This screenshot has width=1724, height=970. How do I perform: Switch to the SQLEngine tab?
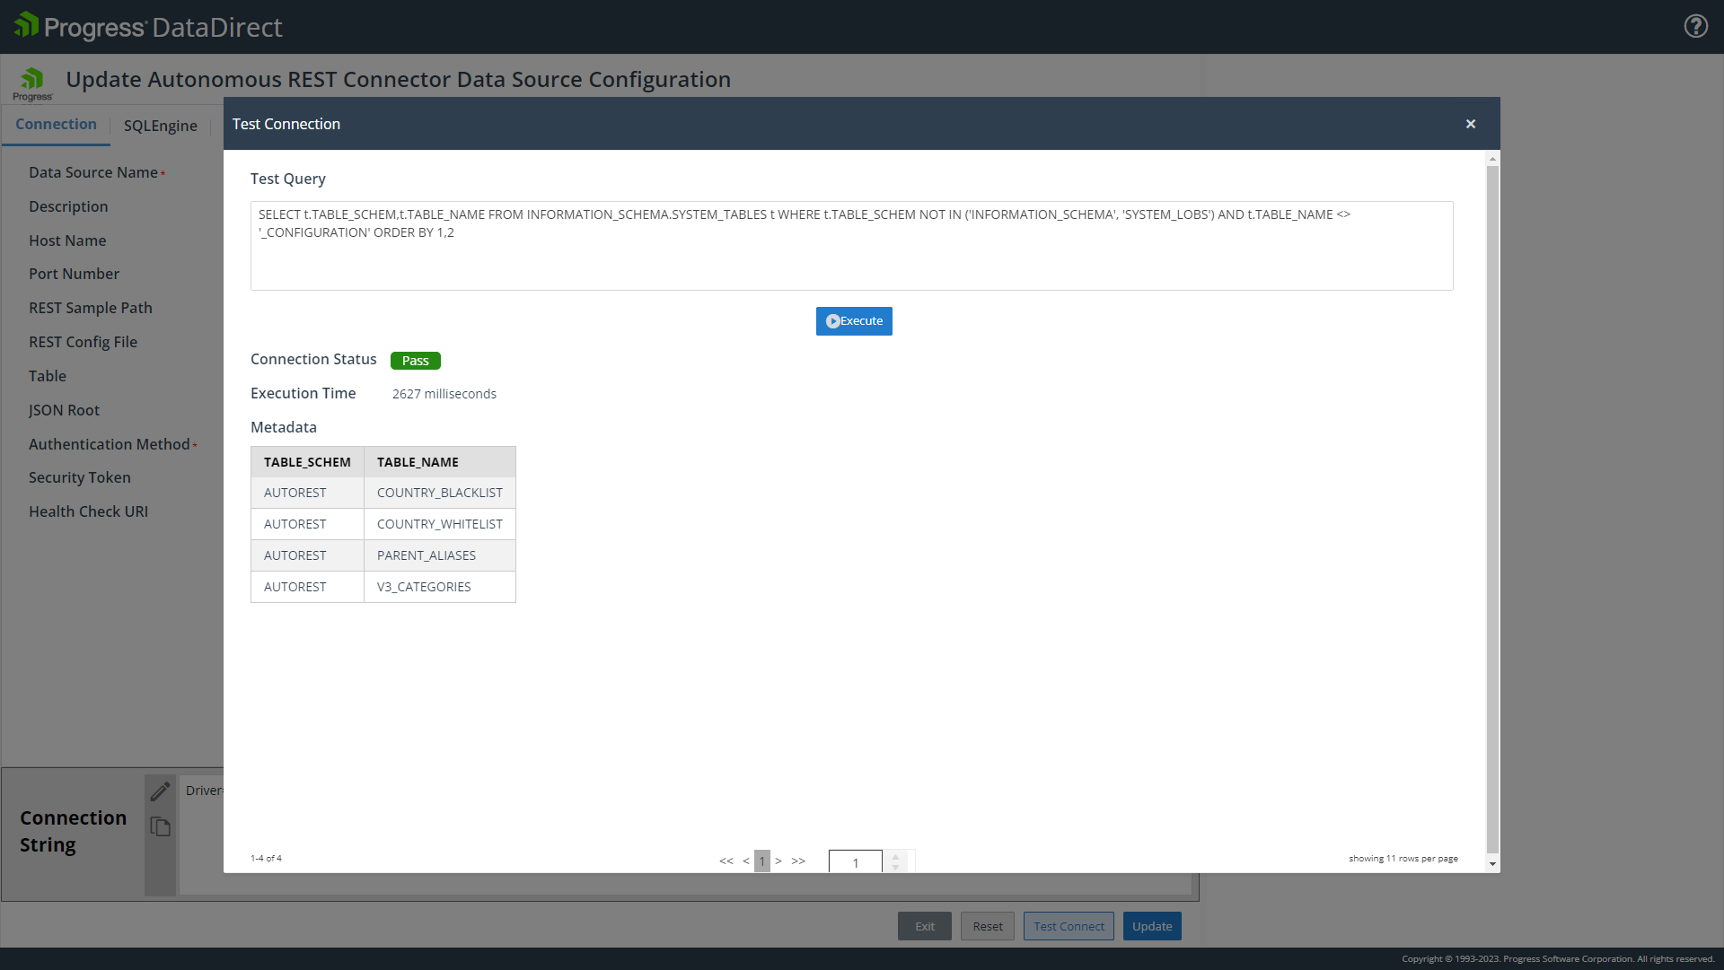[x=160, y=126]
